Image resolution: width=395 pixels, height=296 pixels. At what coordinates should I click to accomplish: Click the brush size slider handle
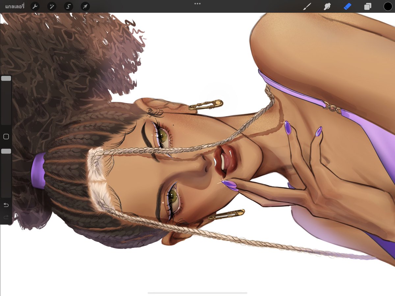point(6,78)
